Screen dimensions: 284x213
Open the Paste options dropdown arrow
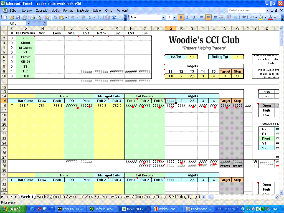[66, 17]
